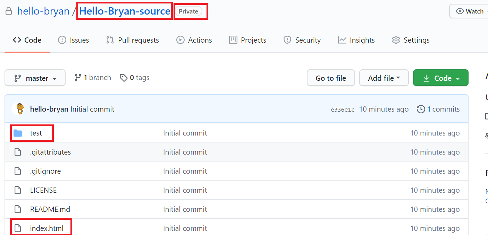Click the Go to file button
The width and height of the screenshot is (488, 235).
click(x=331, y=78)
